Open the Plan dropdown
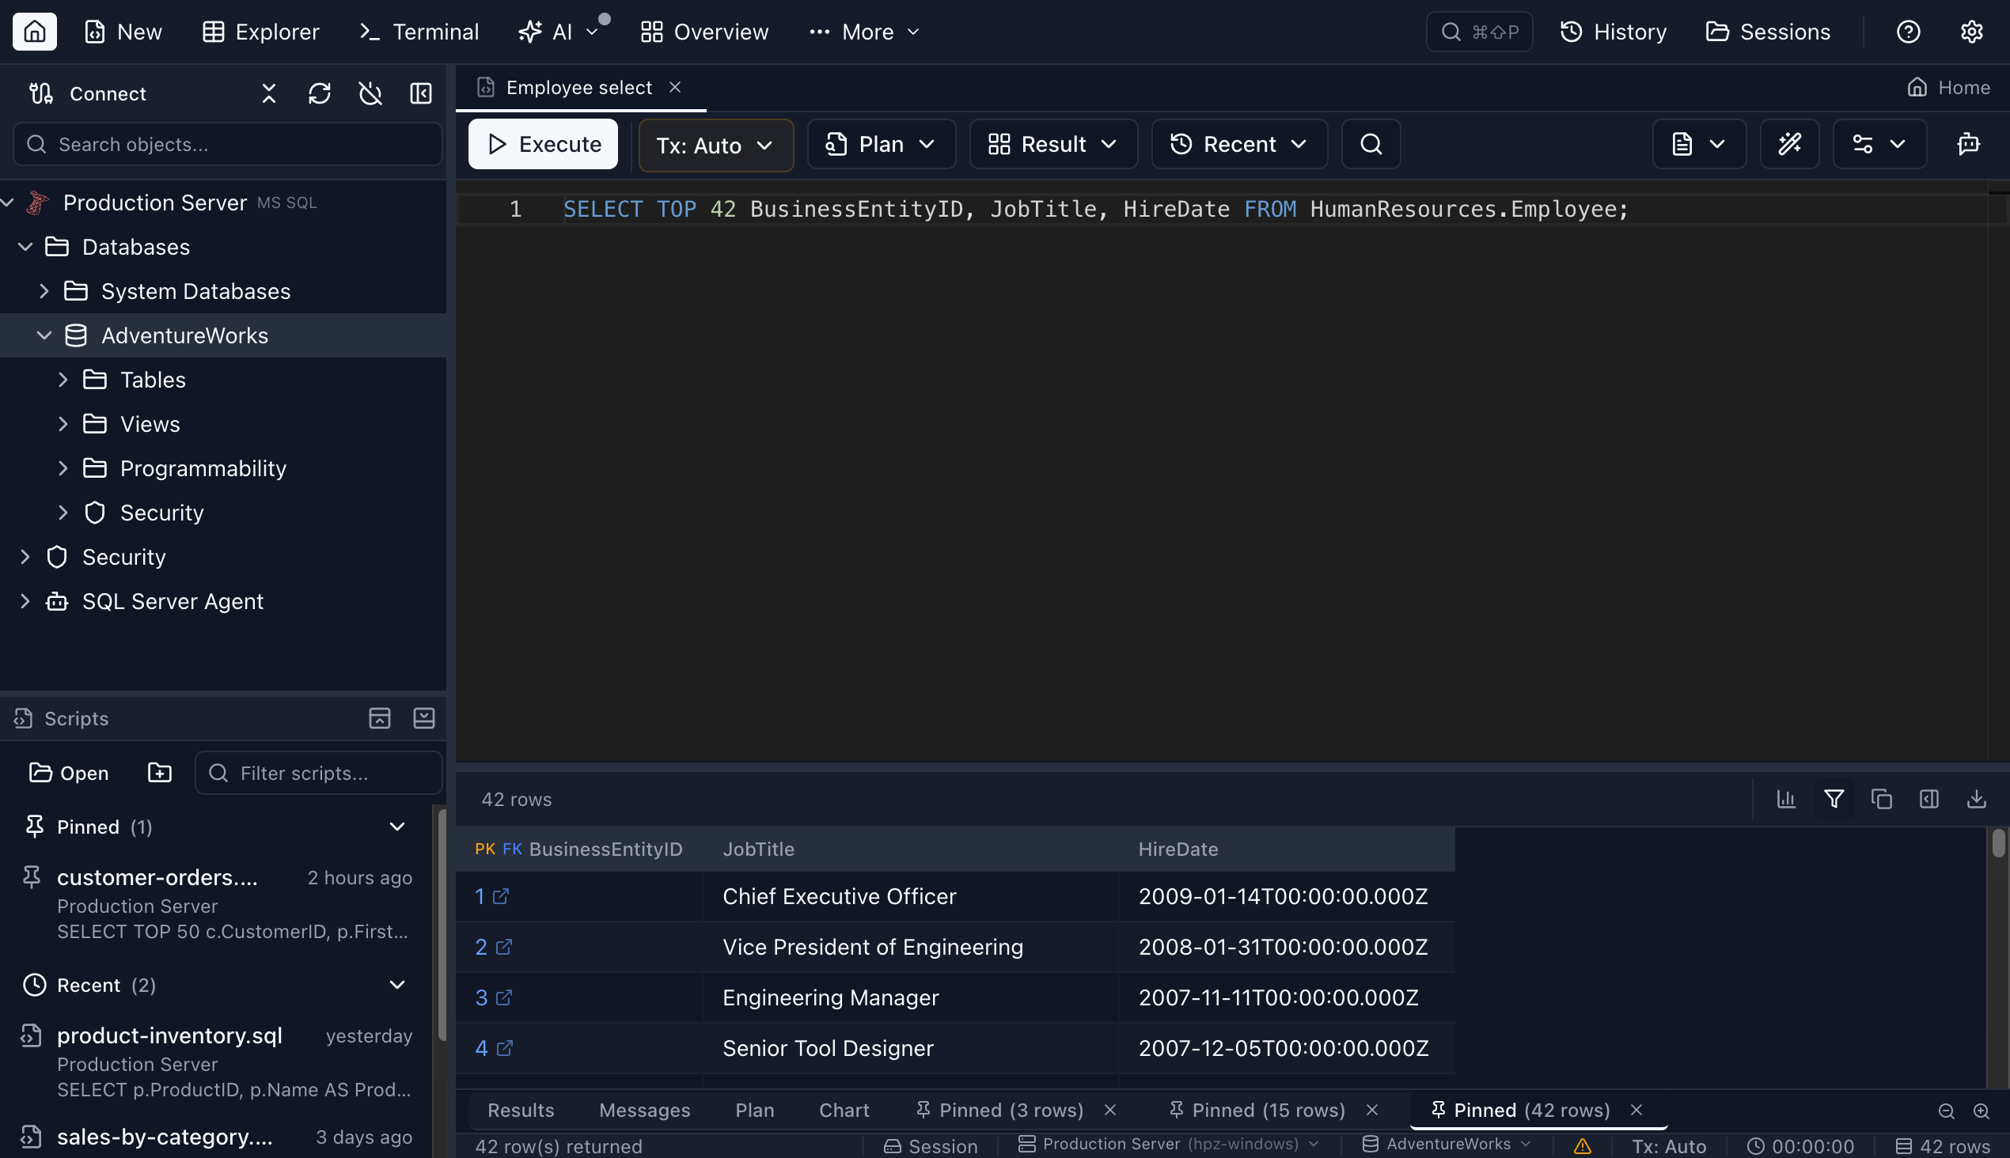 click(881, 144)
